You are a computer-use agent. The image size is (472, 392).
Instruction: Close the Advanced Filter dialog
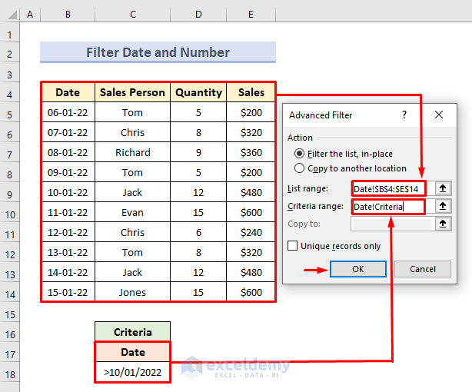pos(439,115)
